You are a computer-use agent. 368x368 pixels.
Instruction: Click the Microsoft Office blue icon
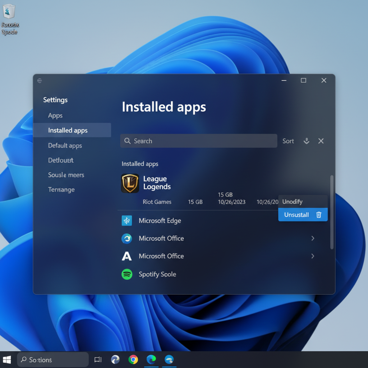(x=126, y=239)
